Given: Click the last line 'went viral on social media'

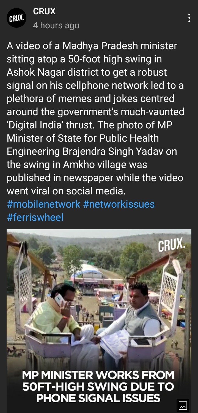Looking at the screenshot, I should click(66, 191).
